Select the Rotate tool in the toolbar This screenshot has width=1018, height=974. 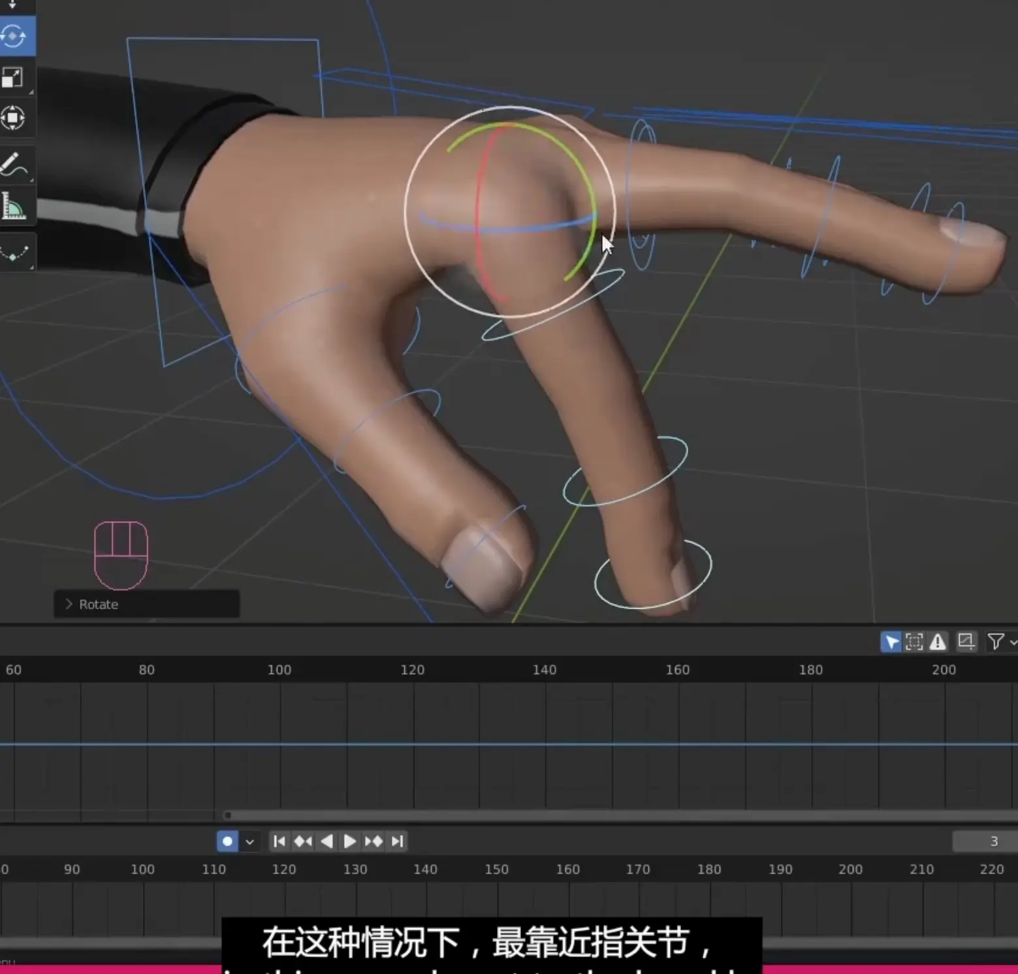(13, 36)
